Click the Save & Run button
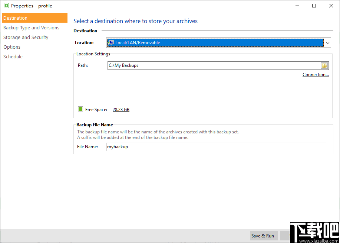 coord(264,236)
